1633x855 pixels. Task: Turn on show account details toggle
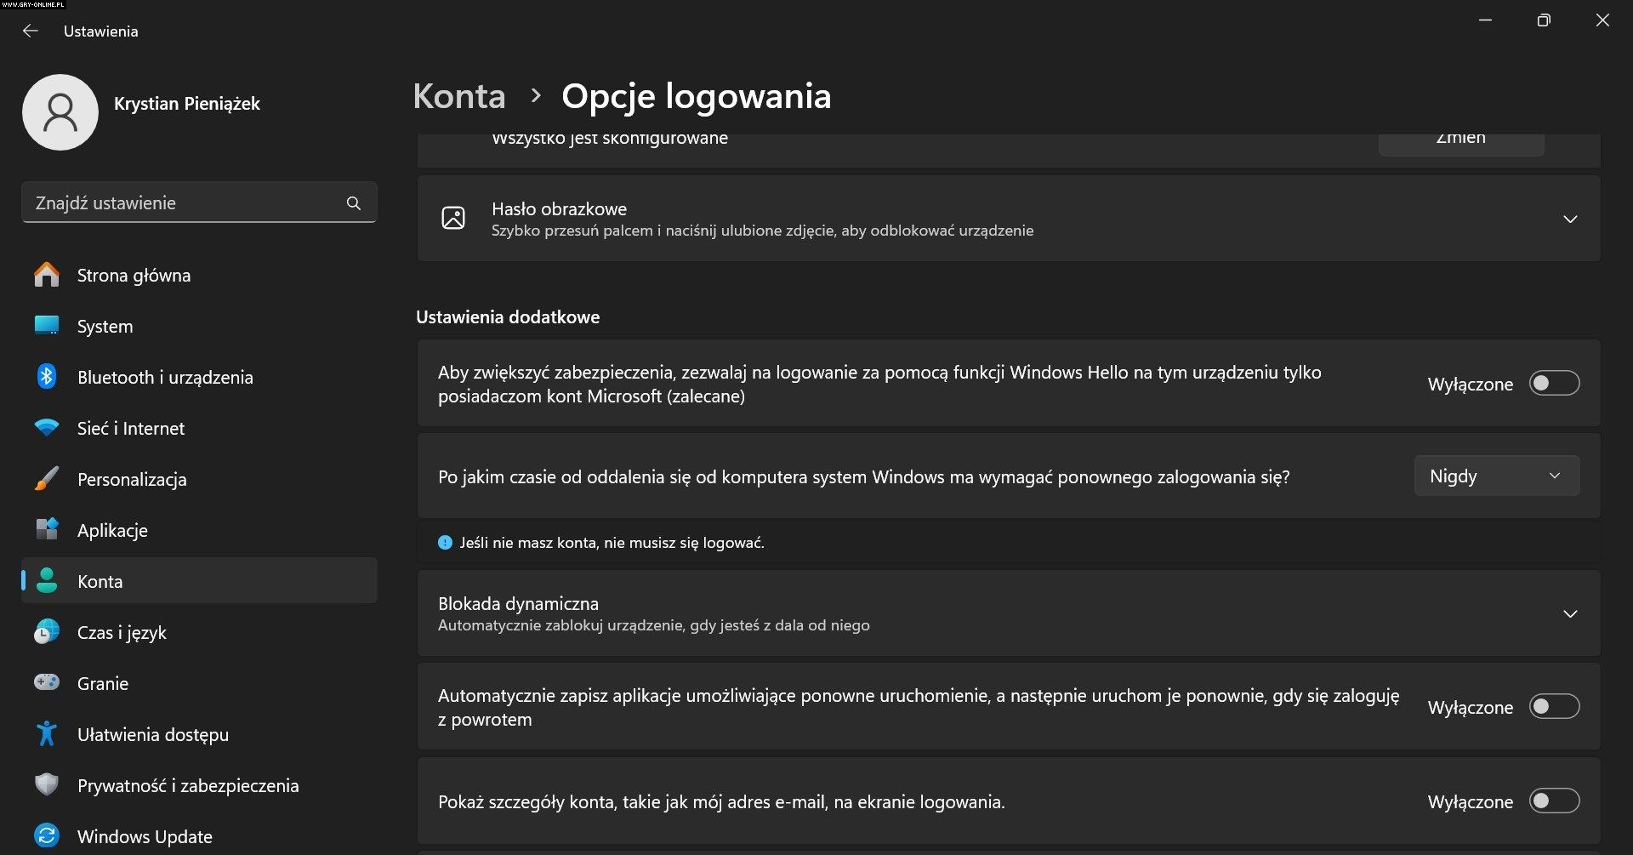(x=1554, y=801)
